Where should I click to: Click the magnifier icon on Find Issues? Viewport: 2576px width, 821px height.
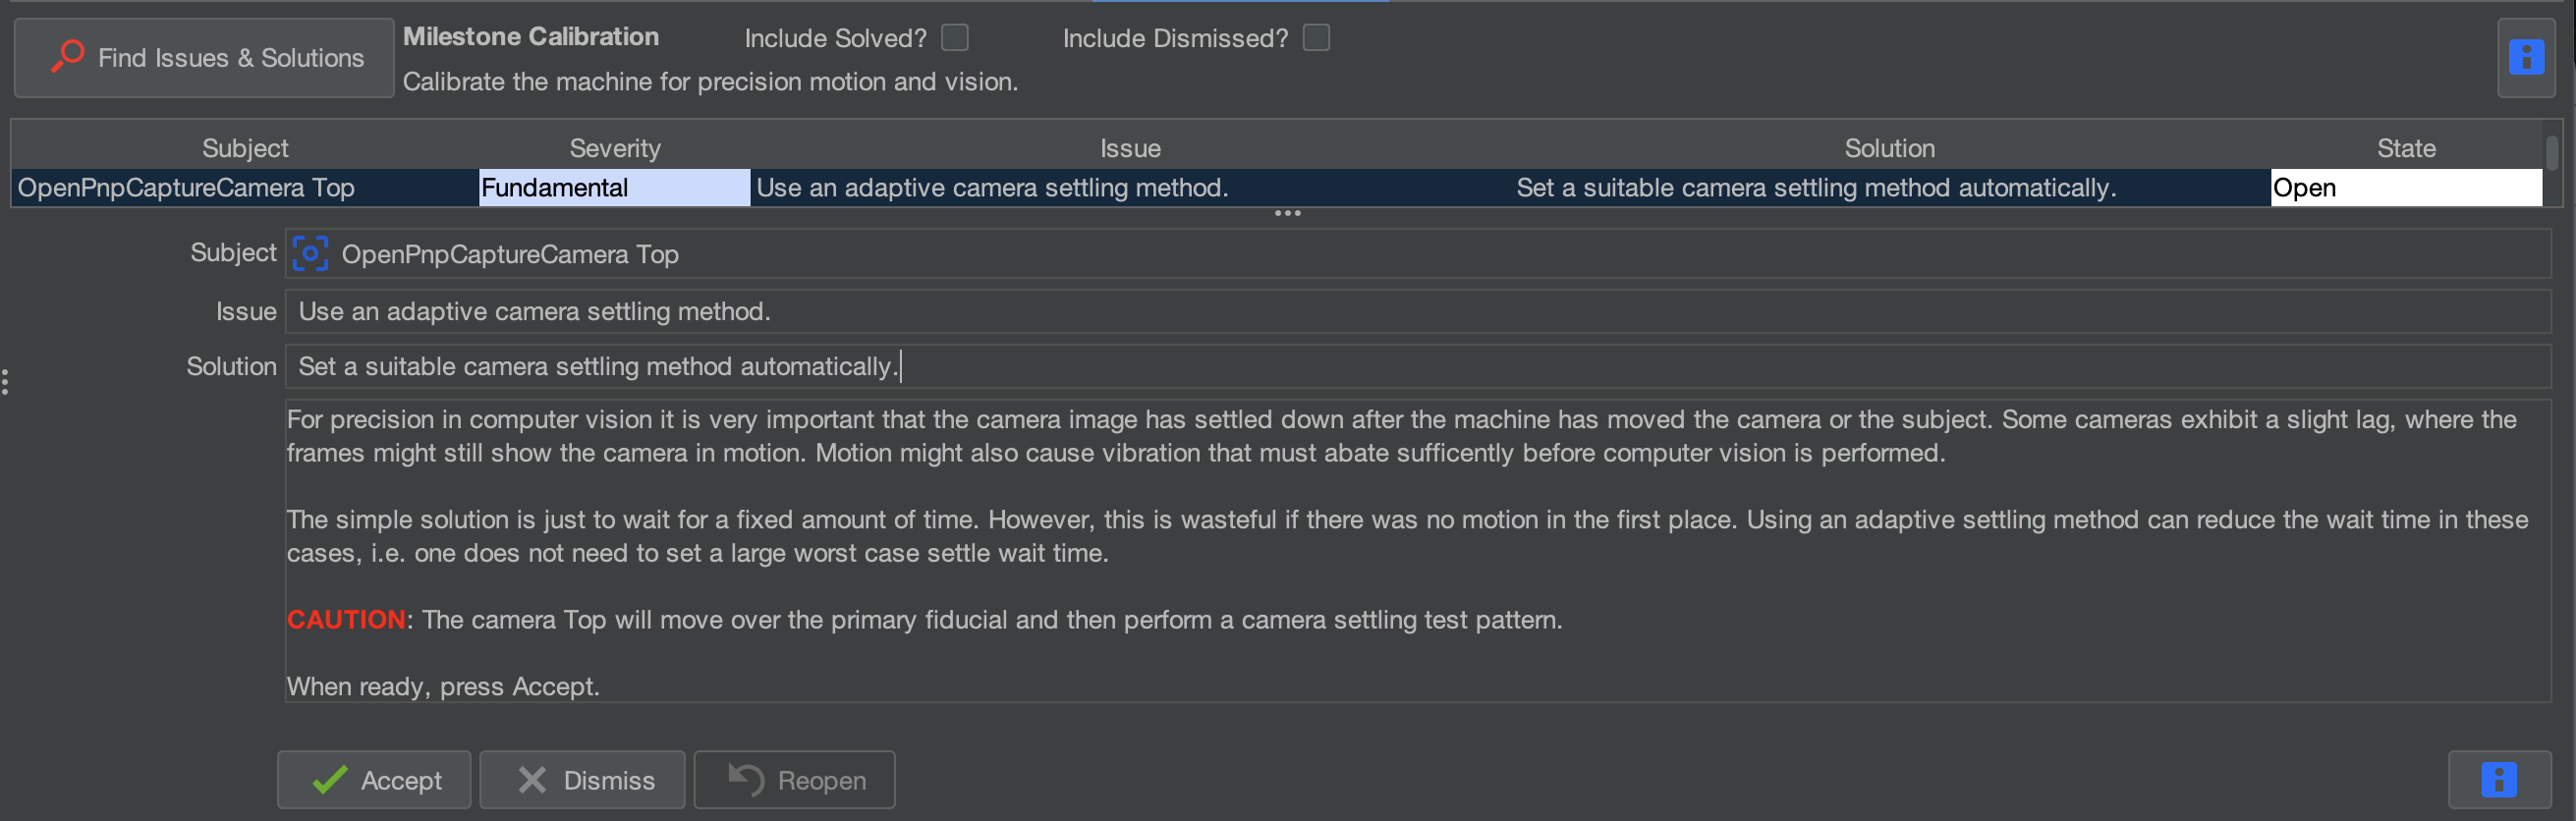click(67, 56)
